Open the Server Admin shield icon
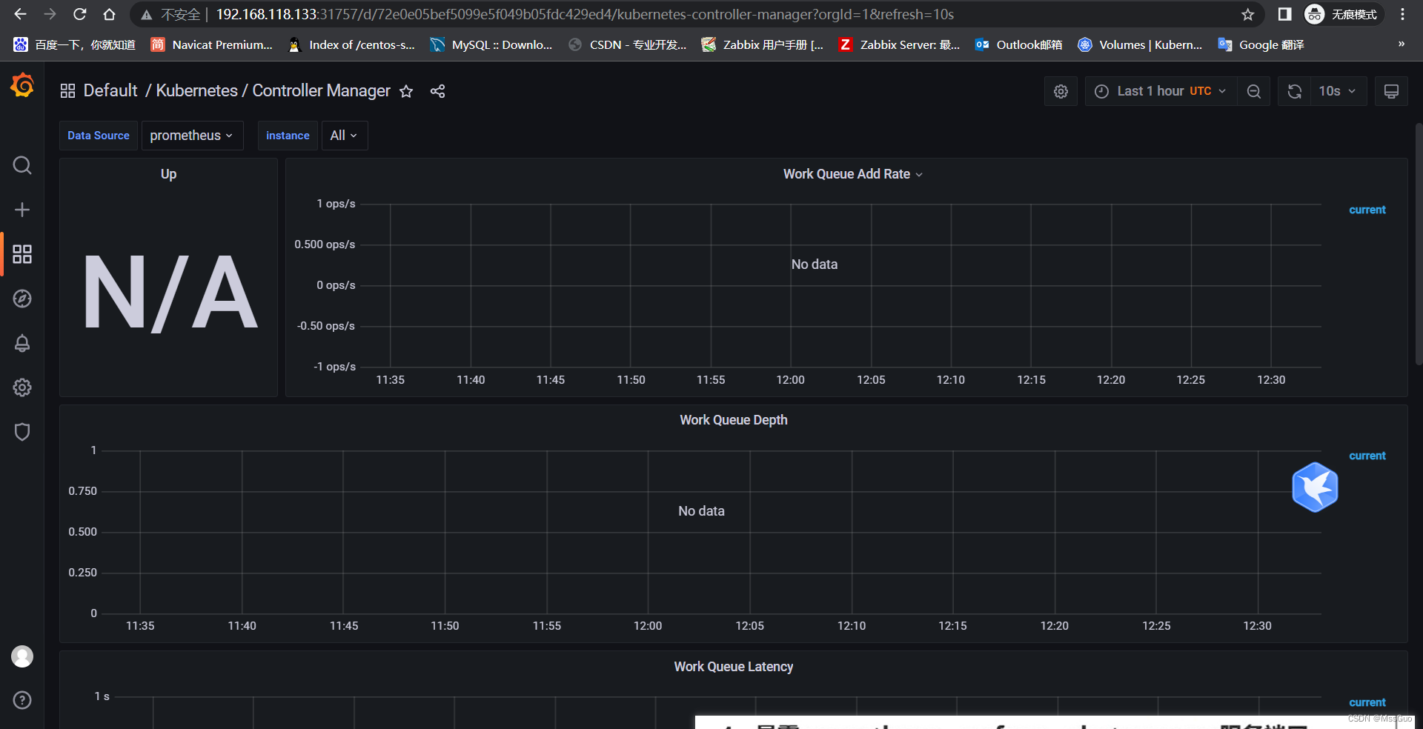The height and width of the screenshot is (729, 1423). 22,432
